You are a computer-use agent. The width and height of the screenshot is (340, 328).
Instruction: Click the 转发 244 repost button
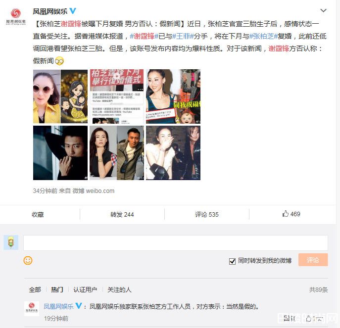tap(122, 214)
